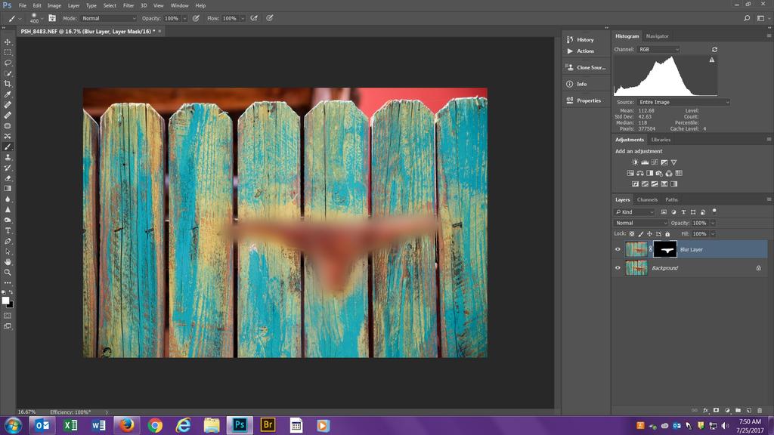Open the histogram Channel RGB dropdown
The width and height of the screenshot is (774, 435).
pos(658,50)
